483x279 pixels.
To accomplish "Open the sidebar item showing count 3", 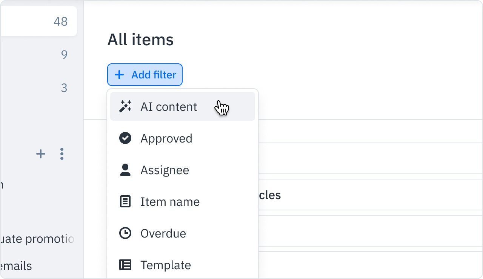I will (38, 88).
